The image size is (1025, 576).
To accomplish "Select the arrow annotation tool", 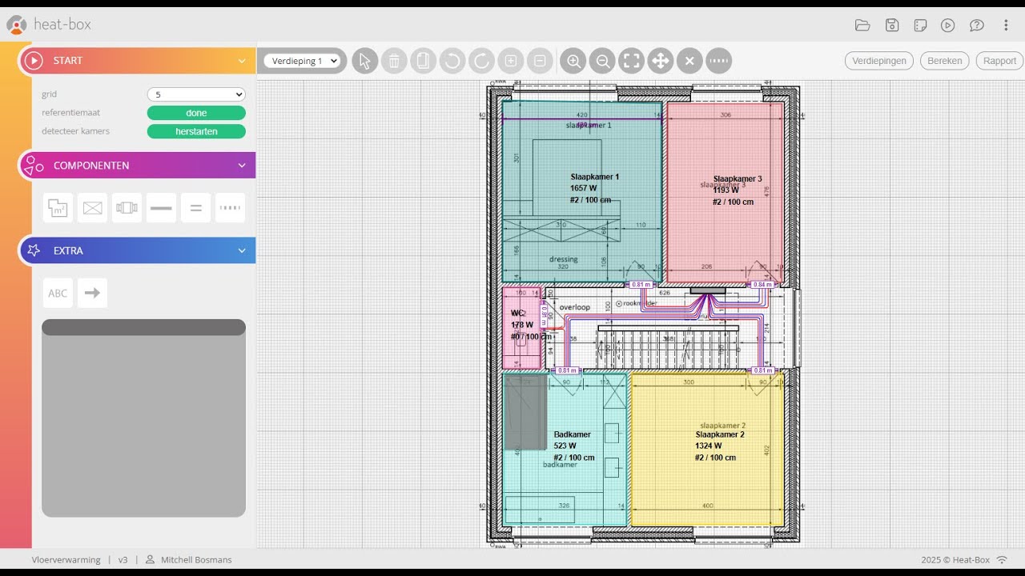I will (x=92, y=293).
